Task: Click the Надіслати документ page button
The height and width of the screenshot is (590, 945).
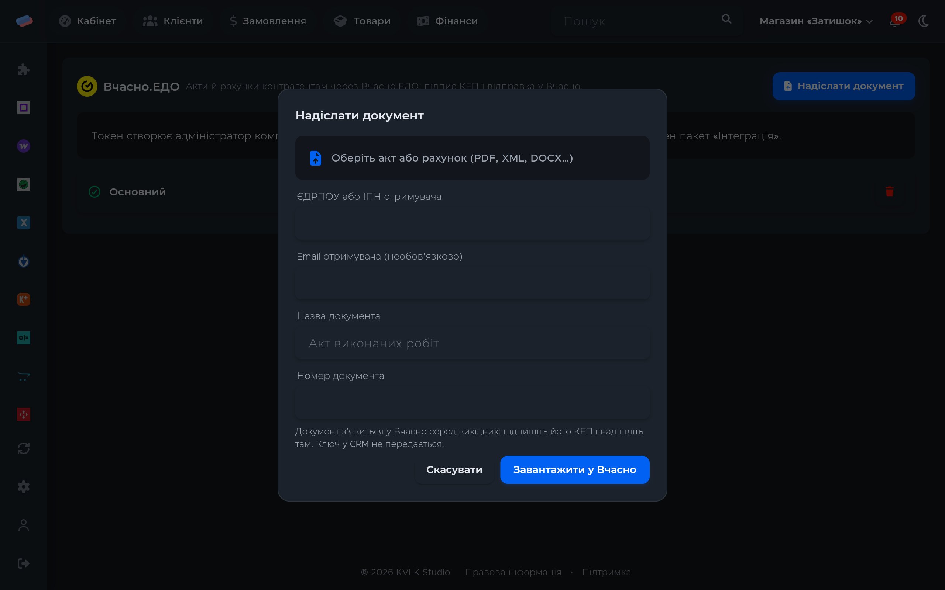Action: (x=843, y=86)
